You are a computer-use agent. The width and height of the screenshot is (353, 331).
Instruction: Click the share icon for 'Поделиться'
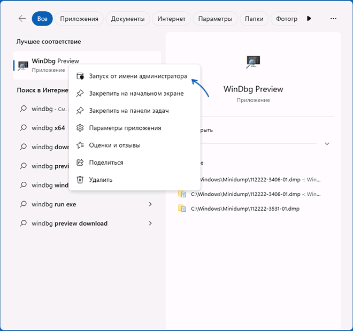click(80, 163)
